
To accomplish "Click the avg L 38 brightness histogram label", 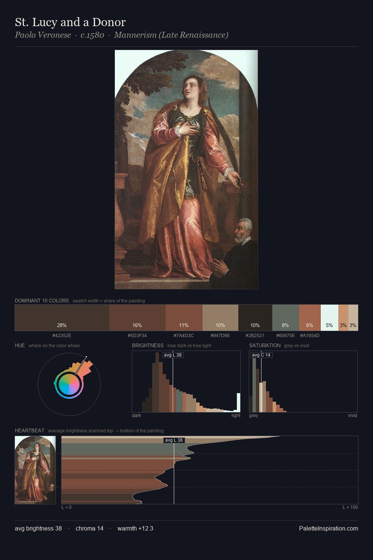I will pos(173,355).
